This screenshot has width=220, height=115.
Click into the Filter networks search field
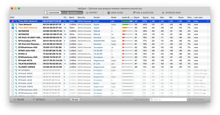(168, 100)
